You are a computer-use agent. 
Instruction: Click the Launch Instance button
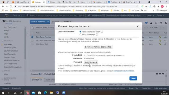(x=38, y=22)
